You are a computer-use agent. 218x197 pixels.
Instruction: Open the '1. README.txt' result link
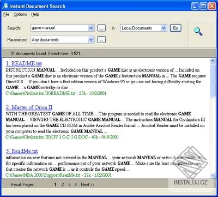(x=24, y=63)
